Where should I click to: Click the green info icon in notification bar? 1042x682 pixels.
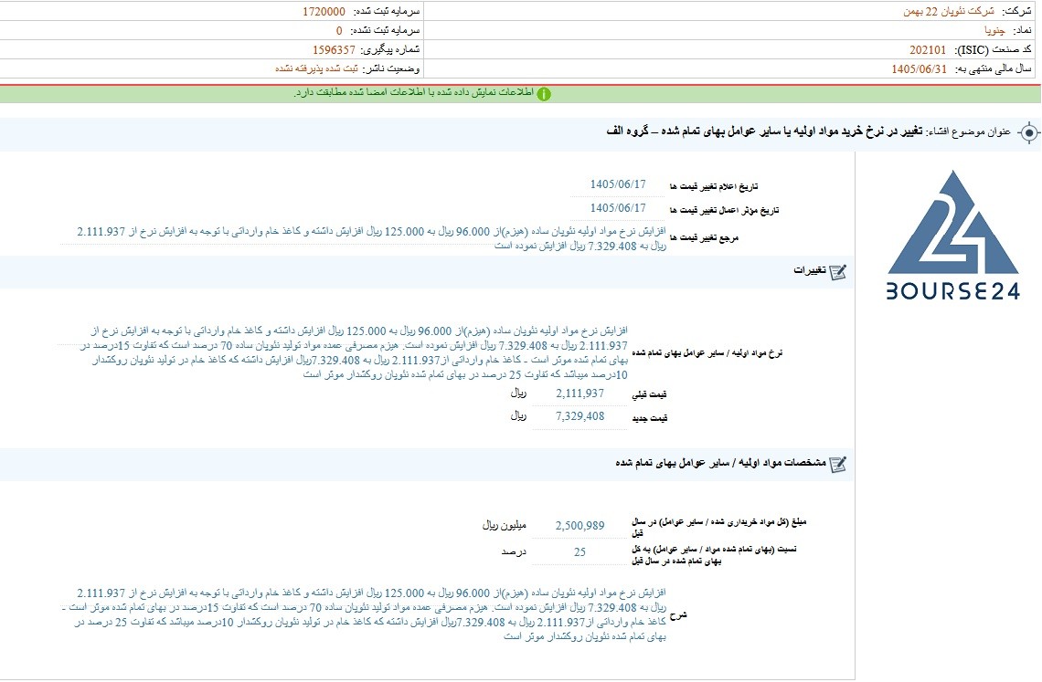pyautogui.click(x=544, y=94)
